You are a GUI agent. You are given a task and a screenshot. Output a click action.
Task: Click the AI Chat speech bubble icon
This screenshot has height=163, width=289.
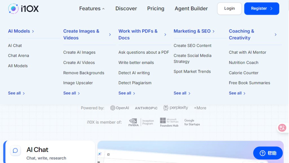[x=16, y=151]
